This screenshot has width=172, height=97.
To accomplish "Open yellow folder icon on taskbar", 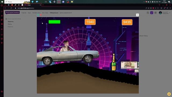I will click(x=72, y=2).
